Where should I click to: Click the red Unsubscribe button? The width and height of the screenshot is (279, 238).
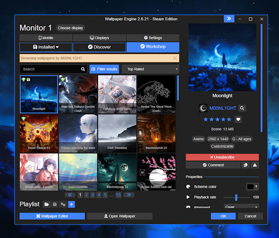(222, 157)
